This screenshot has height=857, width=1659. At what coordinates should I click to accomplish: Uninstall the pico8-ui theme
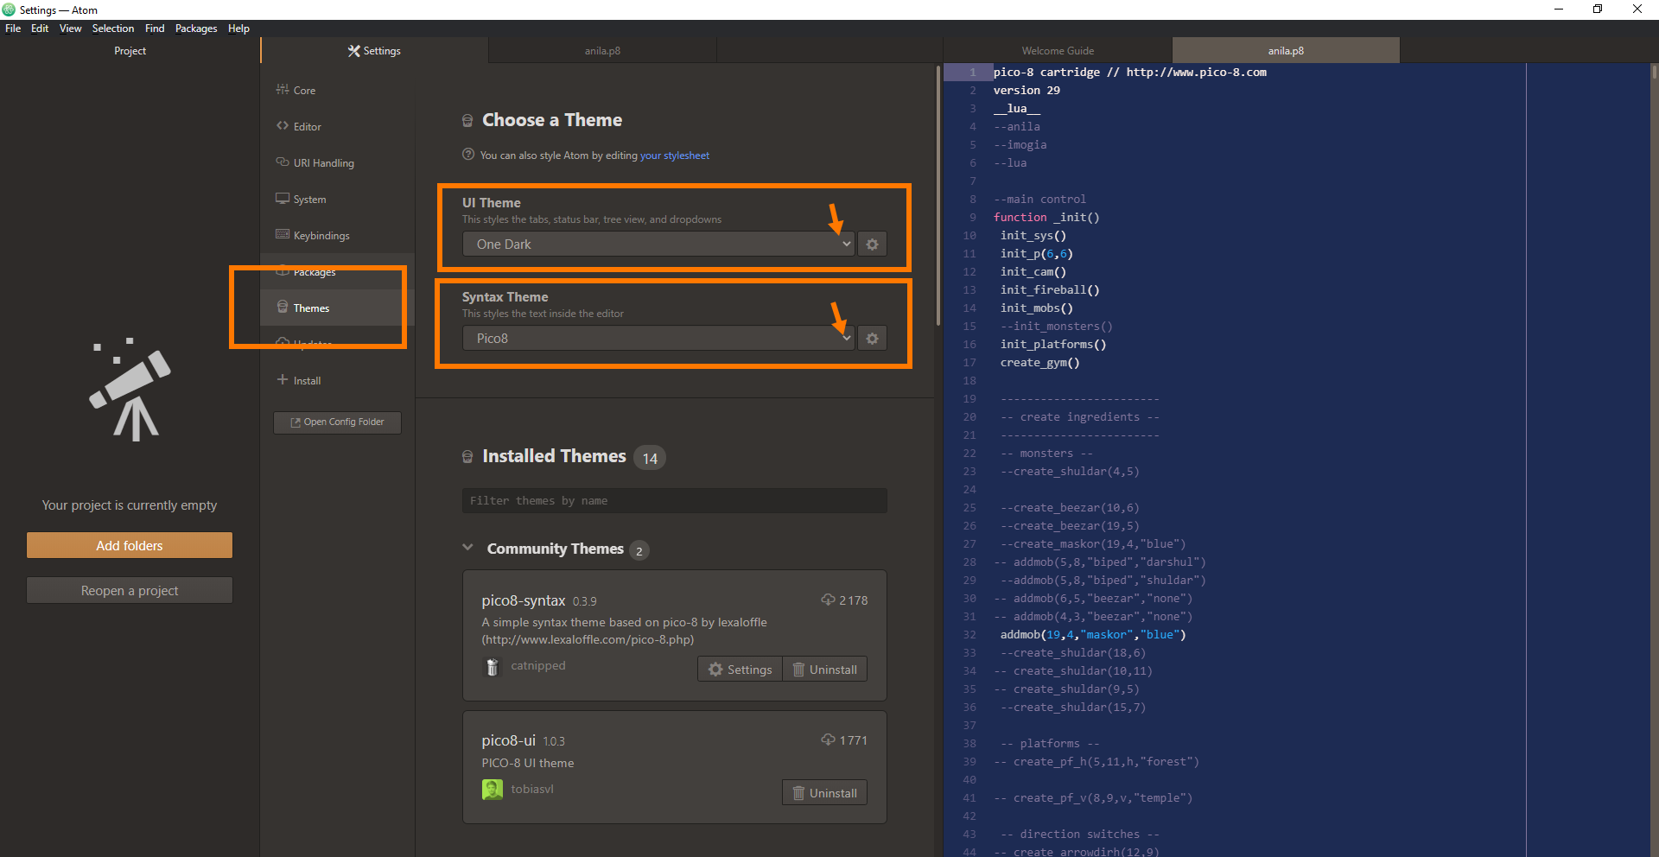[x=825, y=793]
